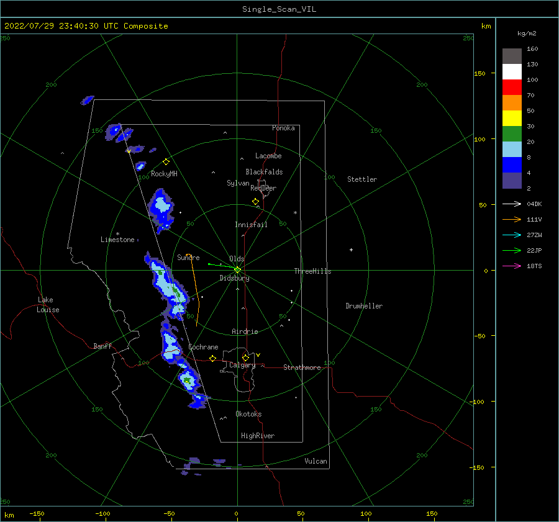Click the yellow diamond marker near RedDeer

point(255,202)
